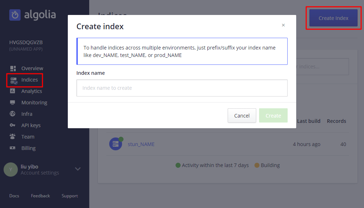Open the API keys page
The image size is (364, 208).
tap(31, 125)
